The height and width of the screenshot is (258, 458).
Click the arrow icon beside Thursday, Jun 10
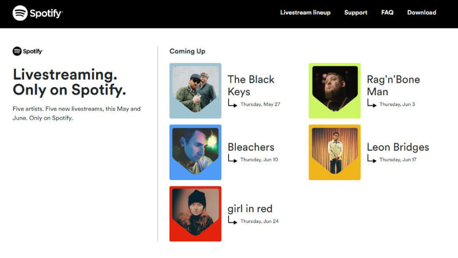232,159
